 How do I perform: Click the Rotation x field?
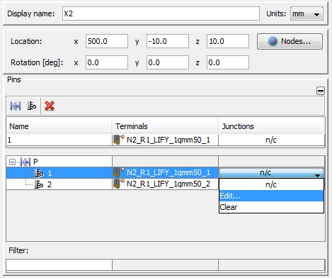[x=107, y=62]
